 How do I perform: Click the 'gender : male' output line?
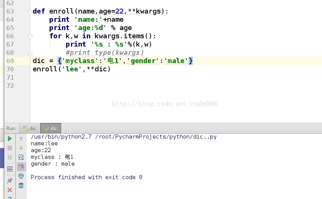pyautogui.click(x=53, y=164)
